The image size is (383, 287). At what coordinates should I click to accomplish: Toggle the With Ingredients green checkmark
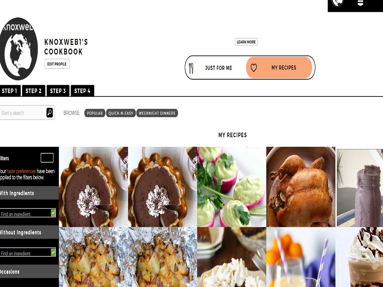point(53,213)
